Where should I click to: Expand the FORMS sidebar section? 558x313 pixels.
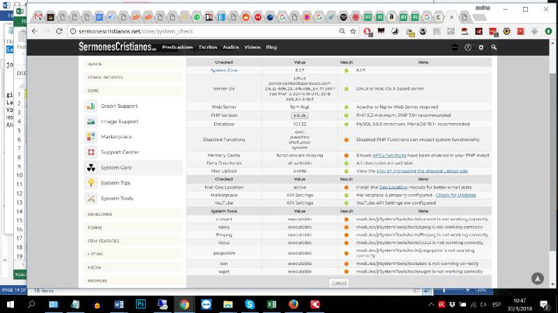point(95,227)
